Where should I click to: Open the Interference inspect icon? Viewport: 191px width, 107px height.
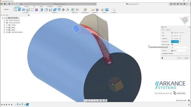97,10
